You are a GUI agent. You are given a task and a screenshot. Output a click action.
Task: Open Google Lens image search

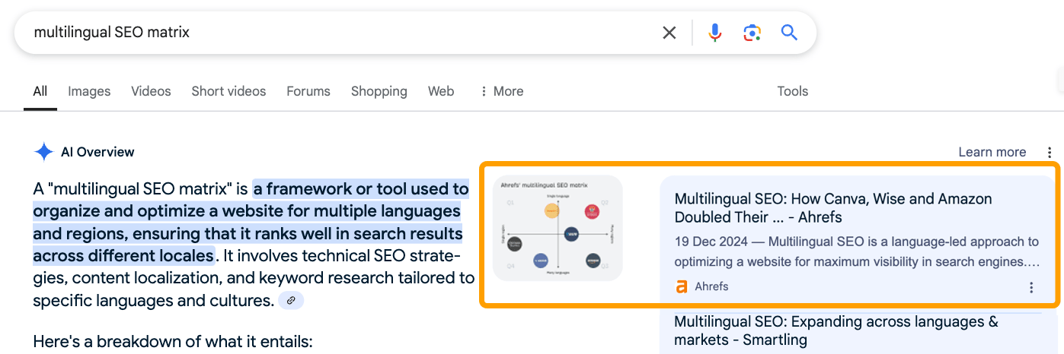pos(752,33)
